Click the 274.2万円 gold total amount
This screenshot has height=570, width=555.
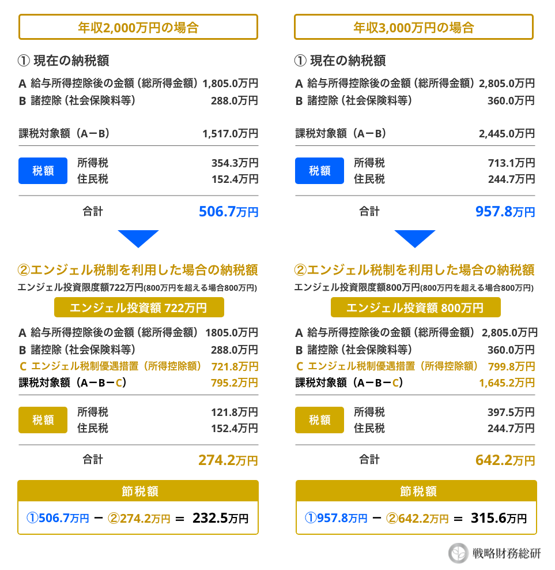pos(228,460)
